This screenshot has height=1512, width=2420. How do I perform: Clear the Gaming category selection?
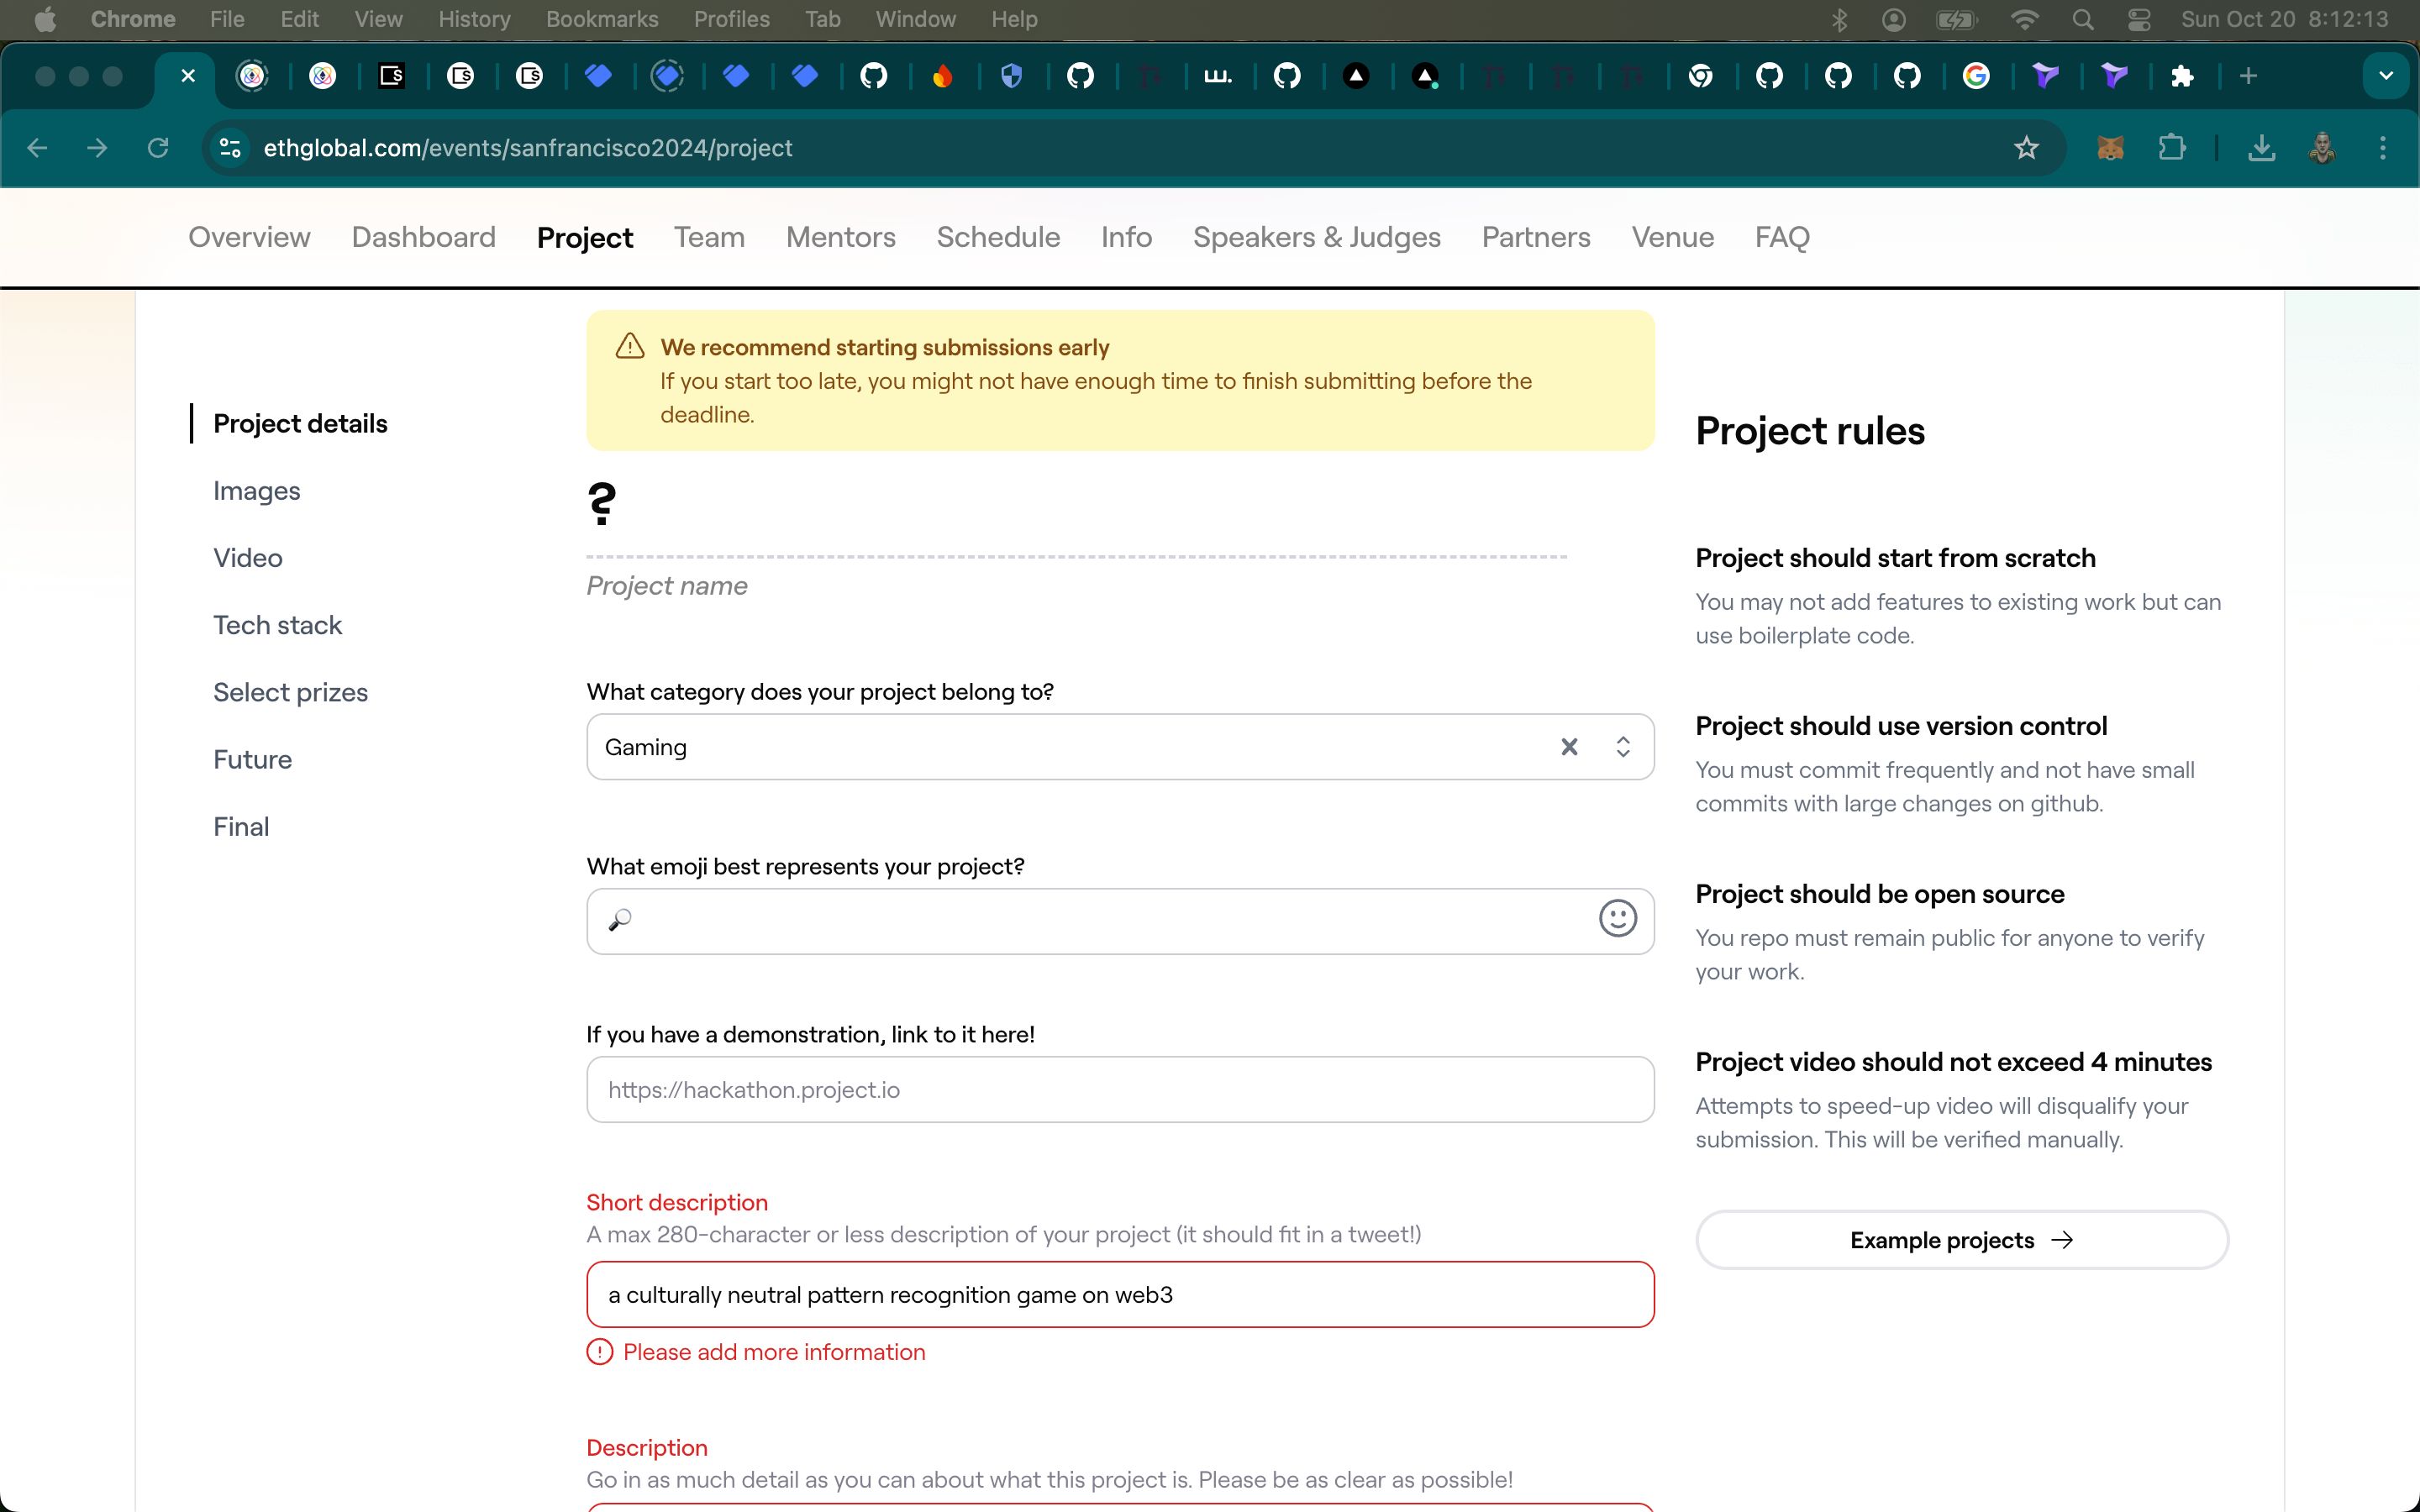point(1569,747)
